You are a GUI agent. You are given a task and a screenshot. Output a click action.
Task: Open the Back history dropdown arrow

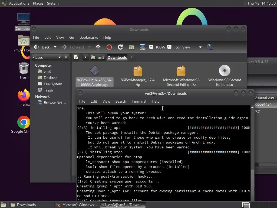pyautogui.click(x=55, y=47)
